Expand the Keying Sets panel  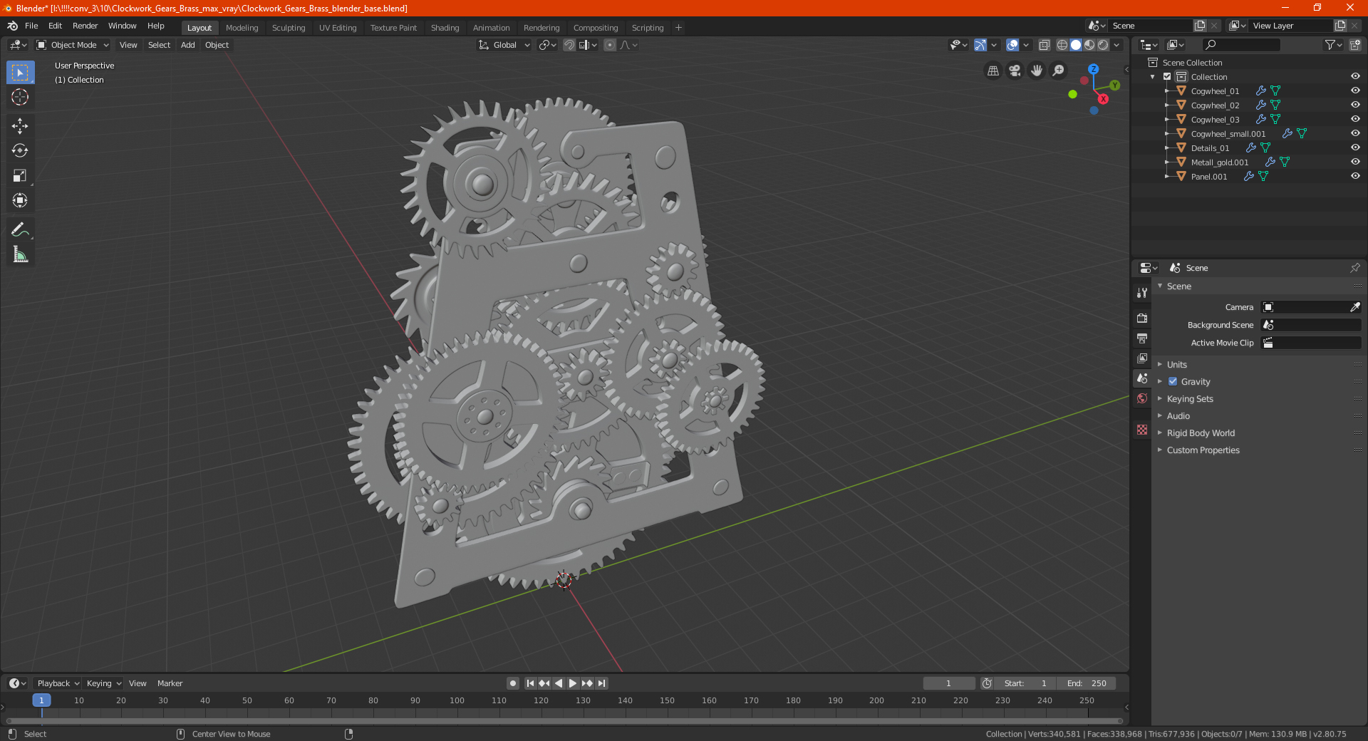(1190, 398)
